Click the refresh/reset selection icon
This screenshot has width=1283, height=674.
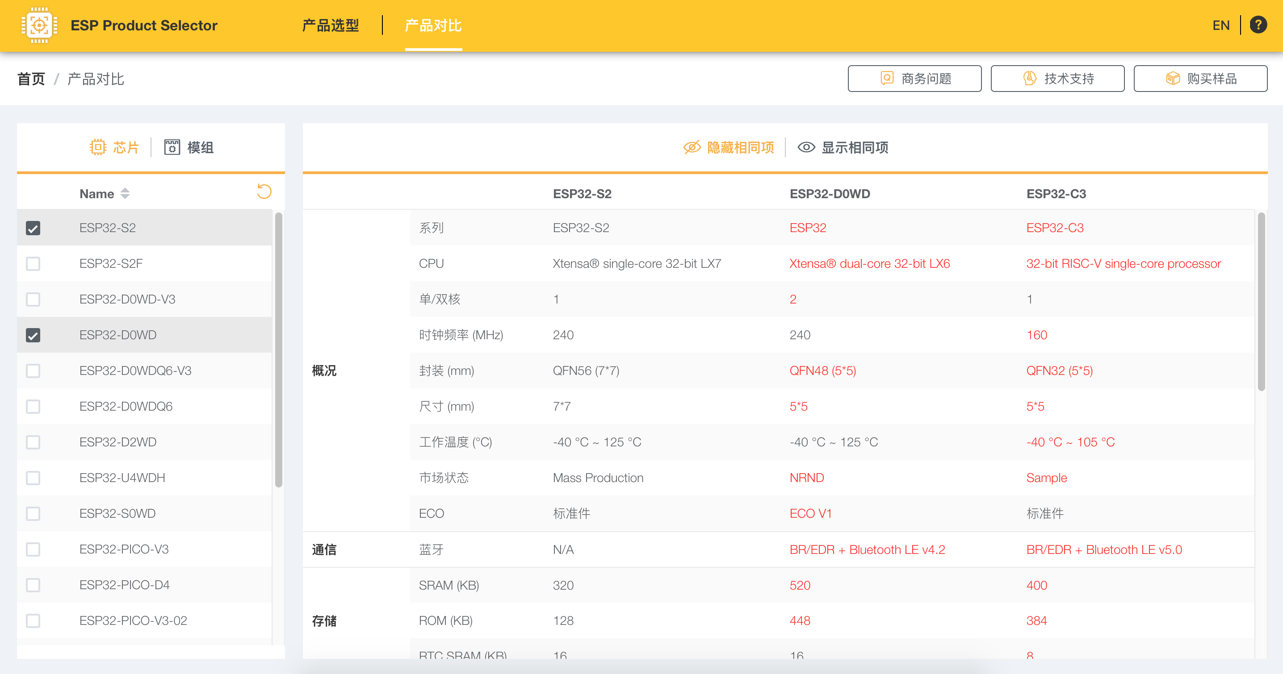(x=264, y=191)
